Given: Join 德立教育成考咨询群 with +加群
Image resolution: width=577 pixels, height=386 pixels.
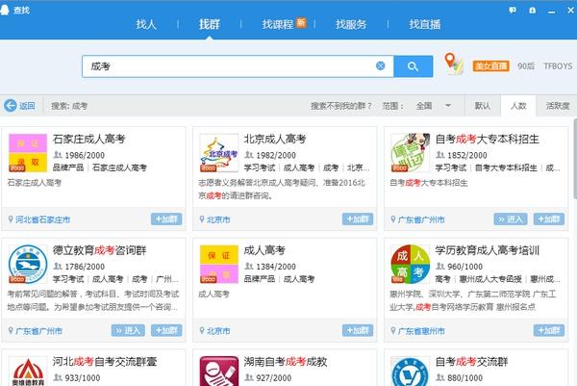Looking at the screenshot, I should pos(166,330).
